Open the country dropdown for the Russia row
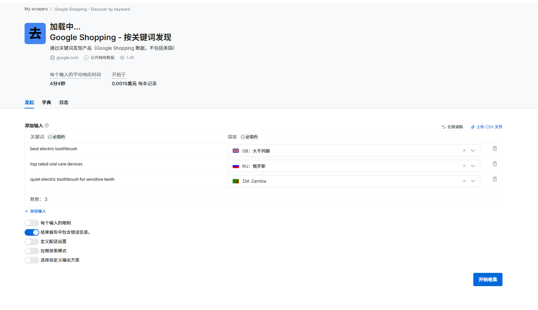 (473, 165)
